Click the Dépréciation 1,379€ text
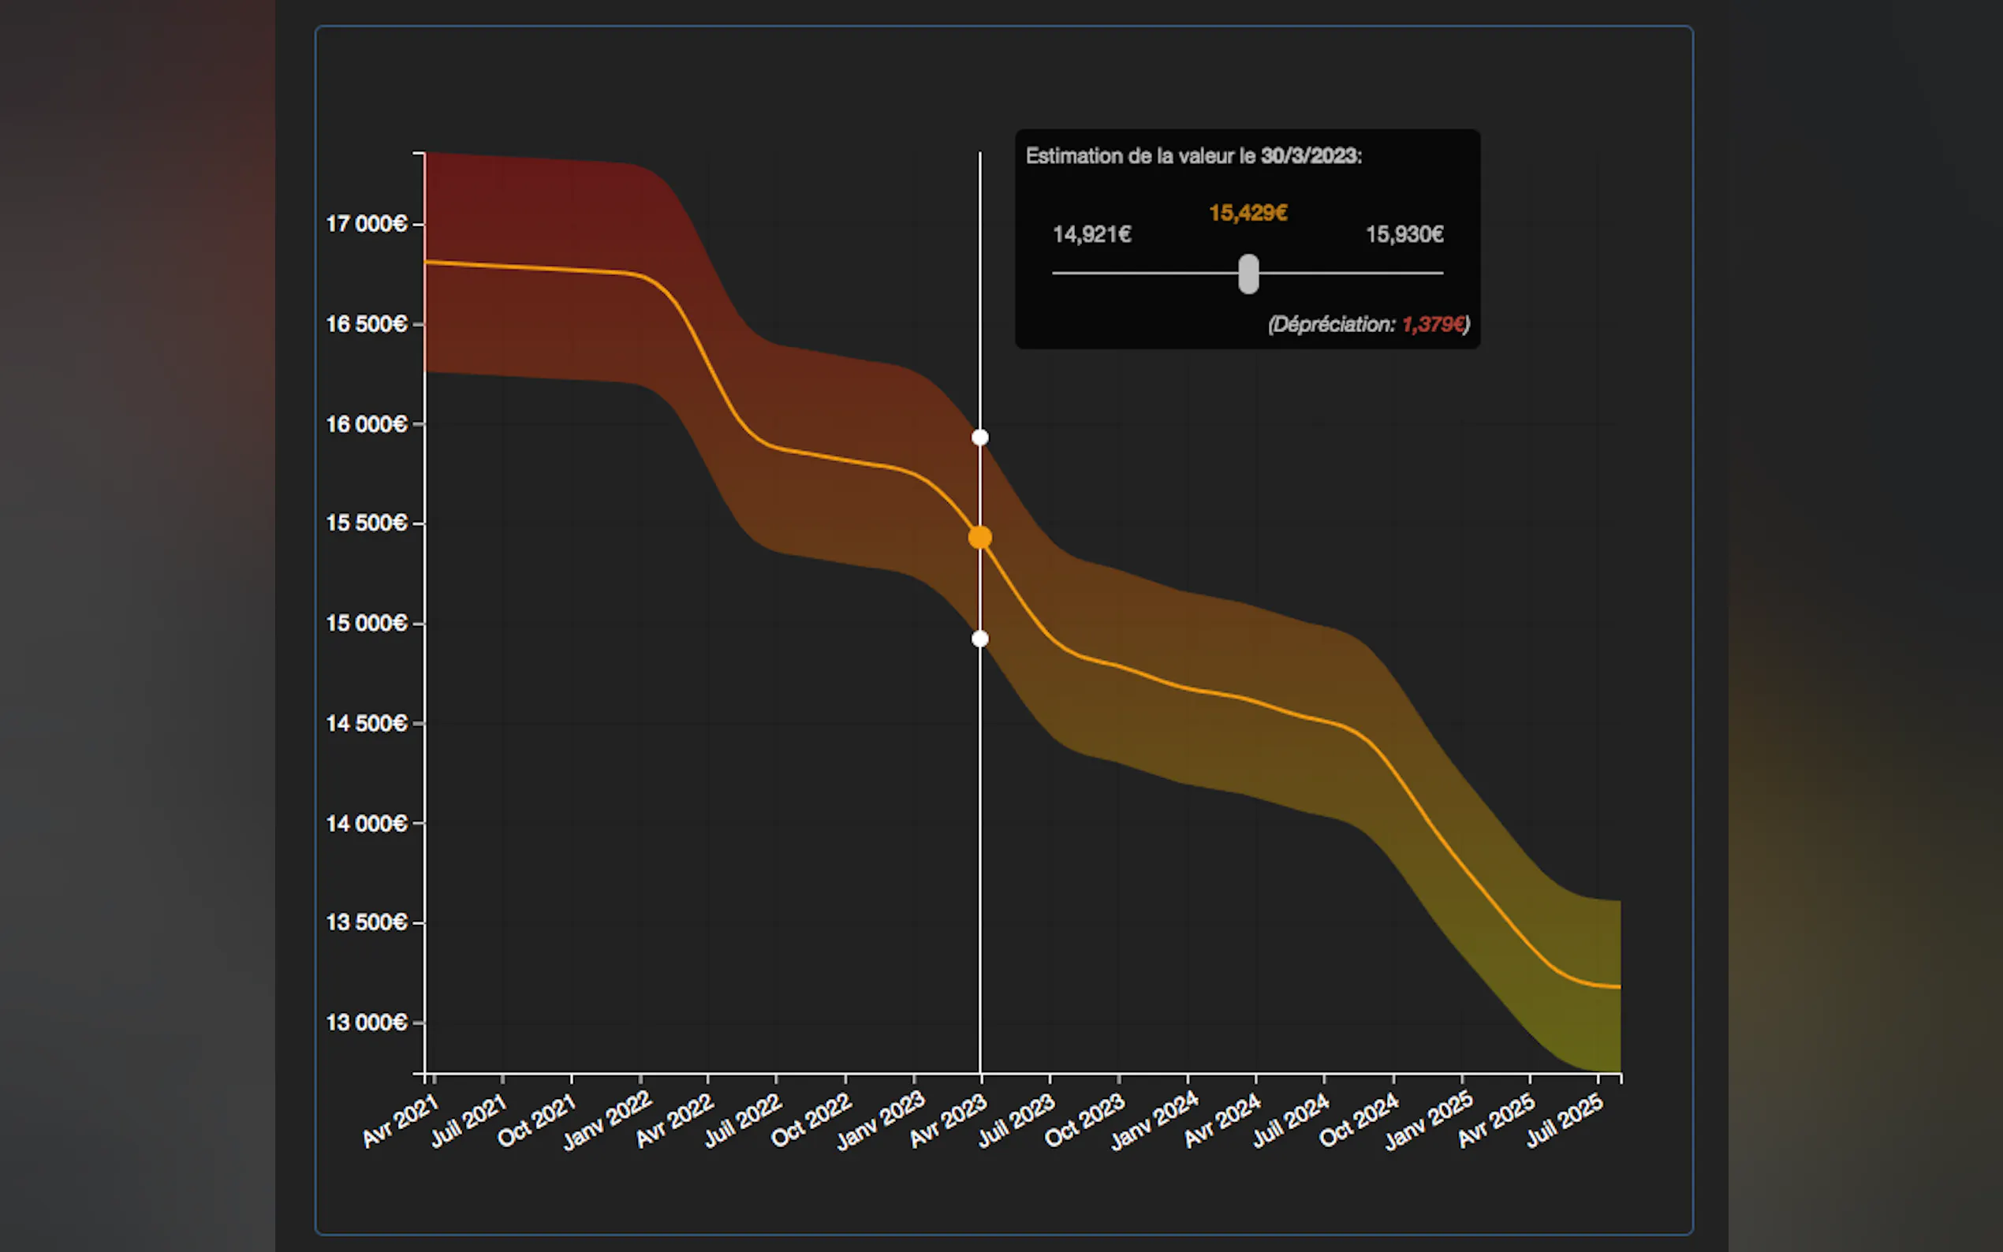The width and height of the screenshot is (2003, 1252). pos(1368,324)
